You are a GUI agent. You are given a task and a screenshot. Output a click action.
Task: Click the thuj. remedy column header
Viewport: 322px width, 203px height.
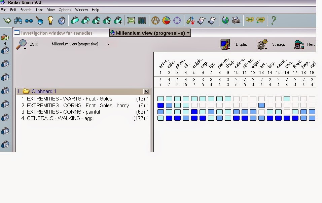coord(230,65)
